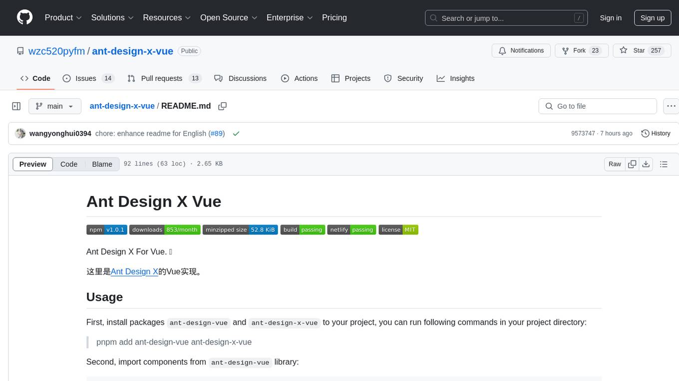The image size is (679, 381).
Task: Focus the Search or jump to field
Action: (x=506, y=18)
